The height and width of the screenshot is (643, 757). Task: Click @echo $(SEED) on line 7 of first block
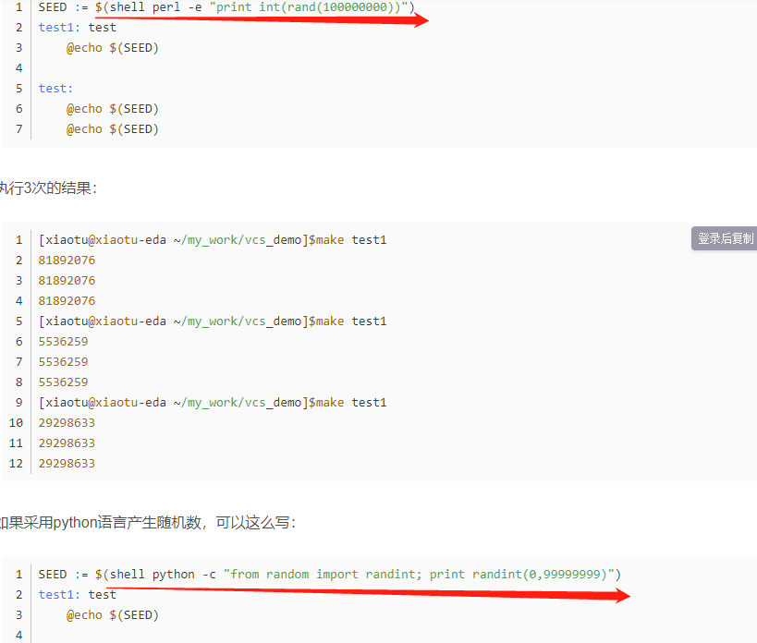click(x=113, y=128)
